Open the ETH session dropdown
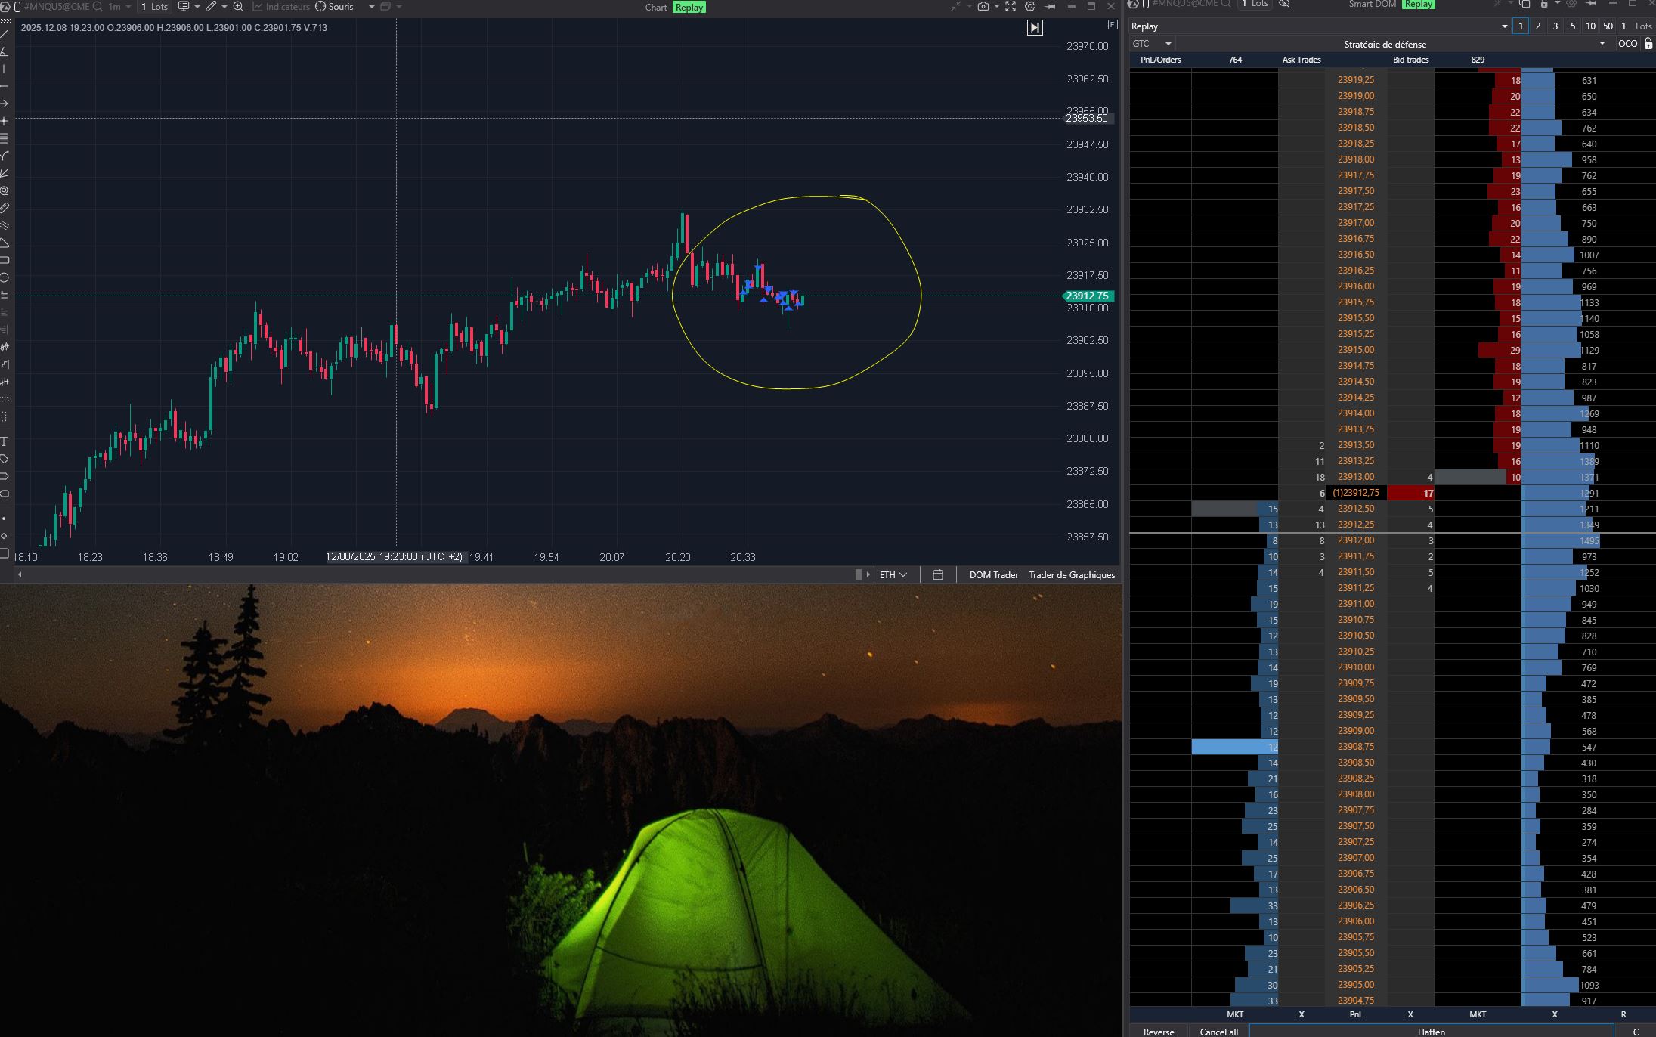Viewport: 1656px width, 1037px height. pyautogui.click(x=893, y=575)
